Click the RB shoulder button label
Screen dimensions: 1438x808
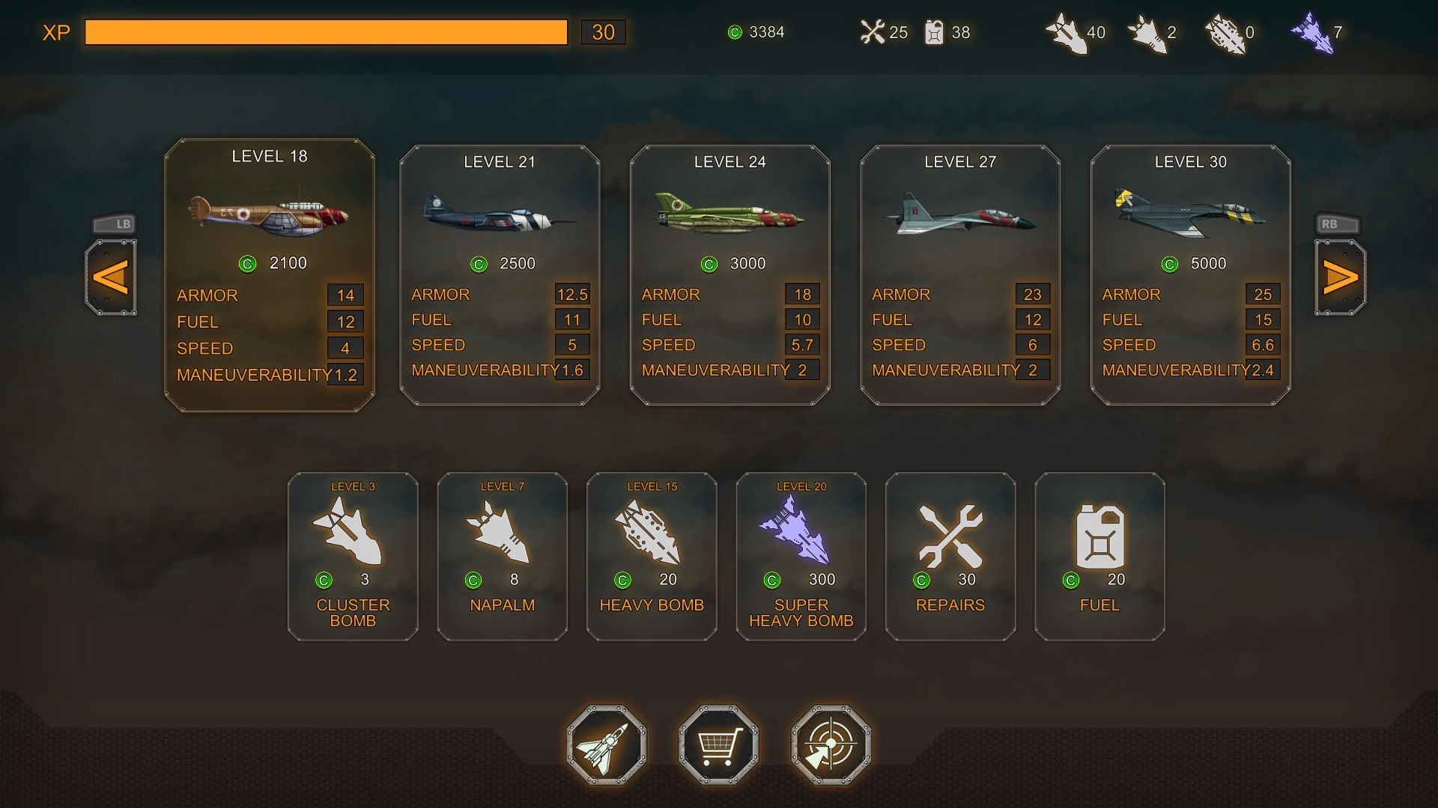pyautogui.click(x=1338, y=224)
